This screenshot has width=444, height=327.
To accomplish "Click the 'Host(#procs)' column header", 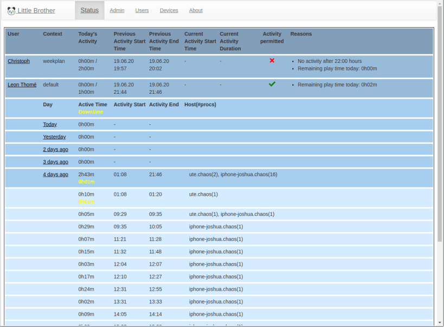I will 200,105.
